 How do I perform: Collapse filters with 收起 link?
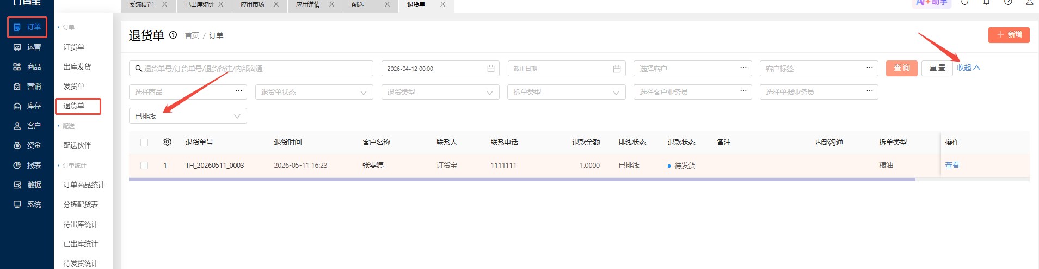click(968, 68)
